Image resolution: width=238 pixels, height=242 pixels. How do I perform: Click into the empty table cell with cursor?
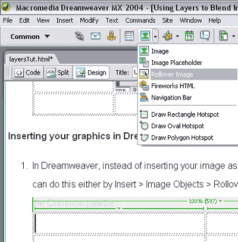[119, 223]
